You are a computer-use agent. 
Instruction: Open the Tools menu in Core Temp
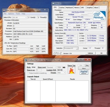[x=18, y=14]
